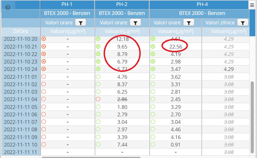
Task: Open PH-4 Valori orare filter
Action: [189, 23]
